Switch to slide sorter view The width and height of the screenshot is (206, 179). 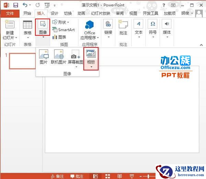coord(107,176)
